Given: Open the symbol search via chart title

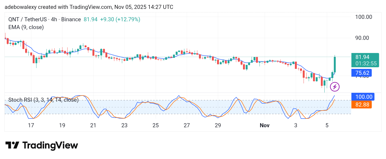Looking at the screenshot, I should coord(26,19).
